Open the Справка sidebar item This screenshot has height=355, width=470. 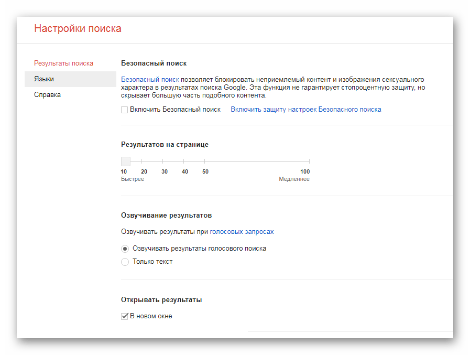47,95
